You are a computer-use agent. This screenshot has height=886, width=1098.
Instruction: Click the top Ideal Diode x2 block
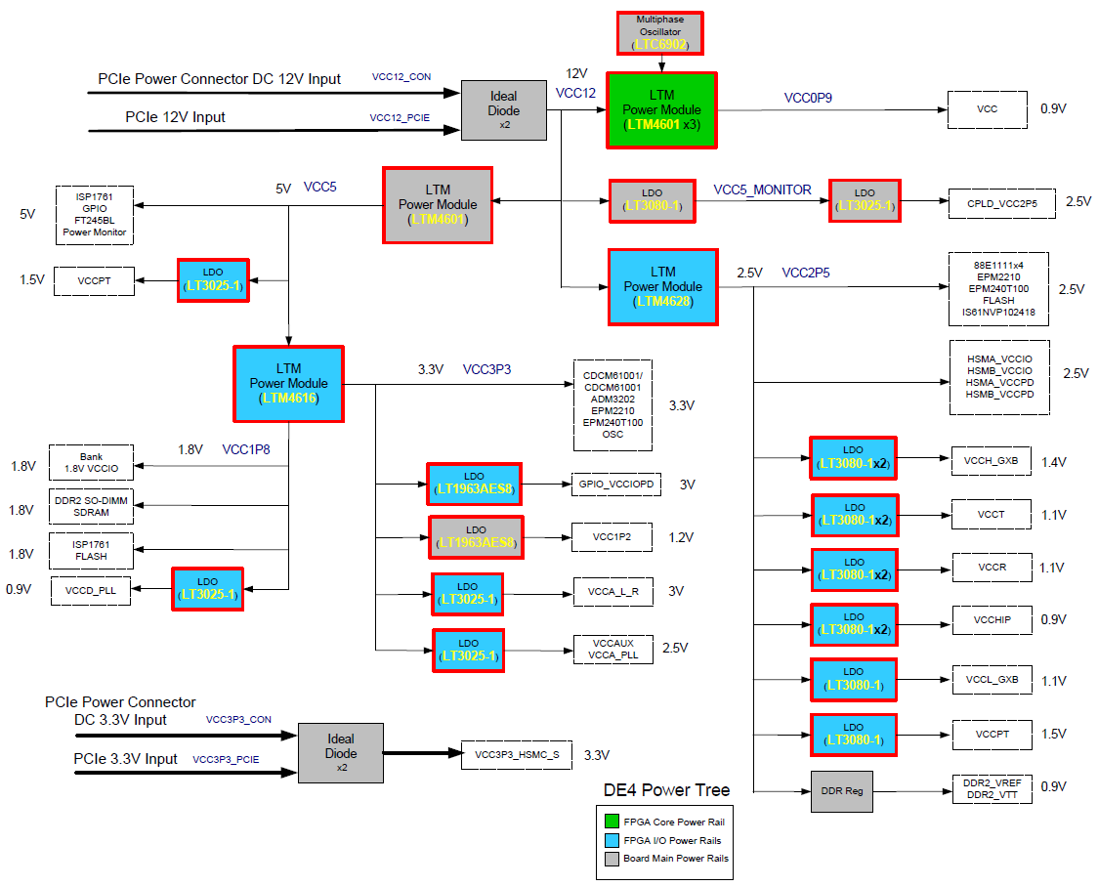tap(503, 110)
